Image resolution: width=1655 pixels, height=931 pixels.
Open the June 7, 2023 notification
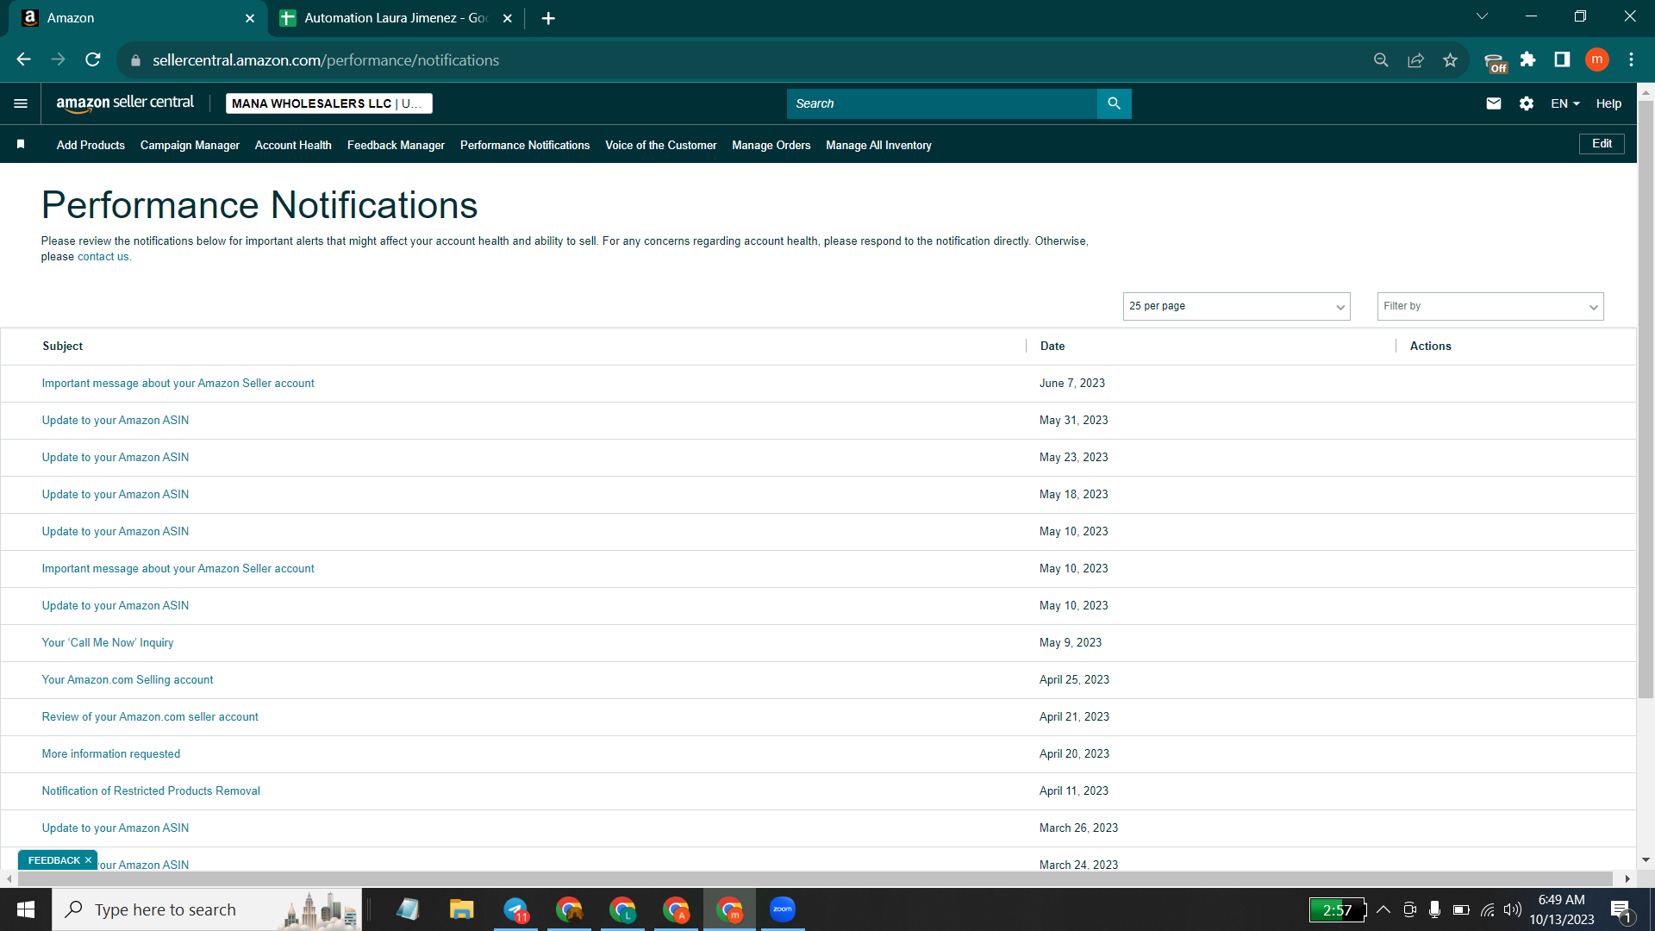point(178,384)
